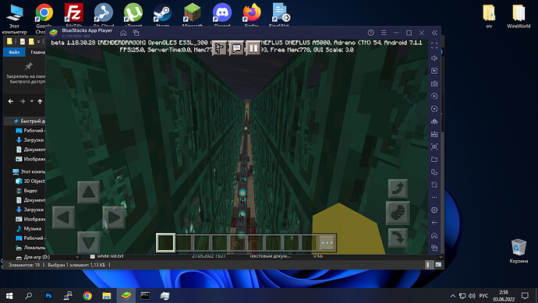Screen dimensions: 538x303
Task: Tap the Minecraft move backward arrow
Action: click(89, 242)
